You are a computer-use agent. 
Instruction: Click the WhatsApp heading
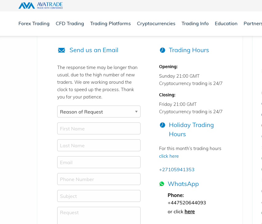tap(183, 184)
